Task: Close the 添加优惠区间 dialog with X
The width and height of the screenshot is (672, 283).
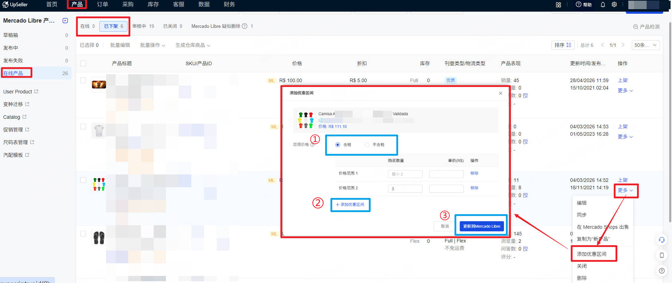Action: point(500,93)
